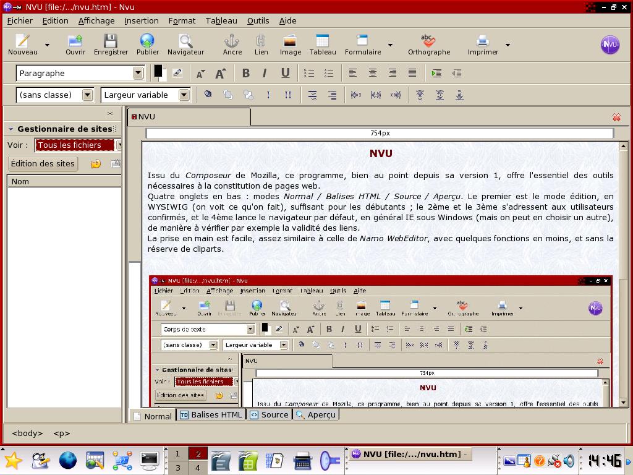Click the black text color swatch
This screenshot has width=633, height=475.
coord(158,72)
